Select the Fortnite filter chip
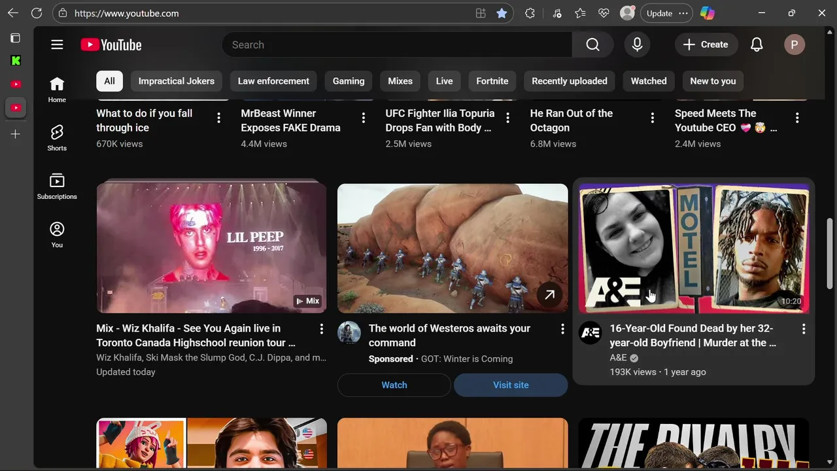837x471 pixels. click(492, 81)
